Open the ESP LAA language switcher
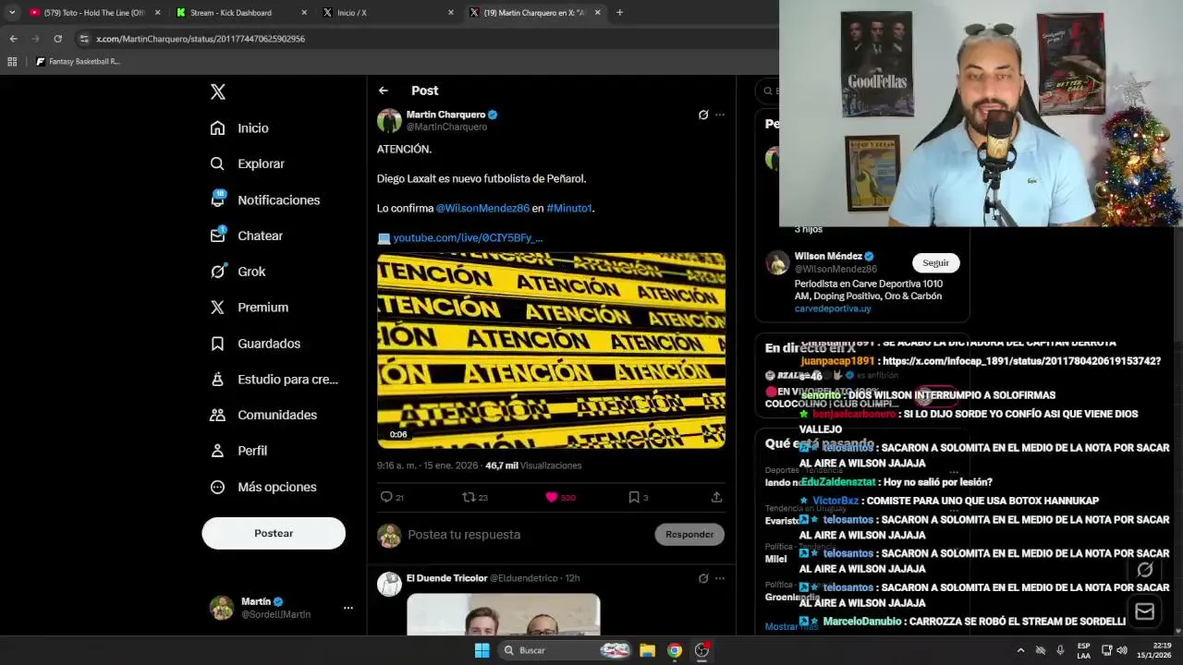Image resolution: width=1183 pixels, height=665 pixels. point(1083,650)
